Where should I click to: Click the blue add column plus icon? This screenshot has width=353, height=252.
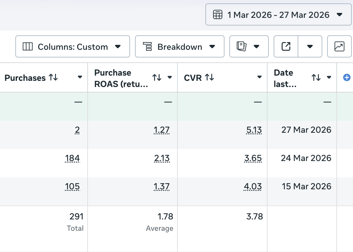(x=347, y=77)
